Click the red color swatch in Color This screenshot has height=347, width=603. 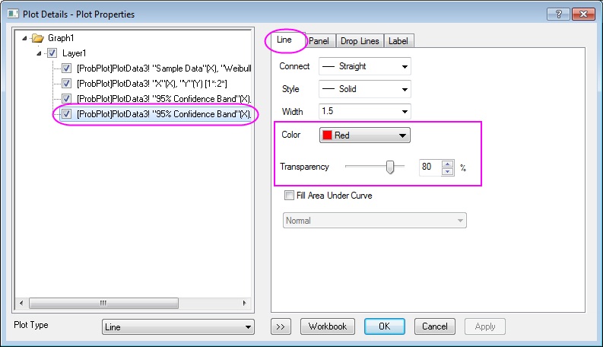[327, 135]
